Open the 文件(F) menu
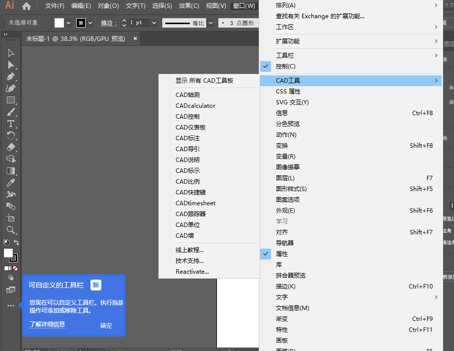Image resolution: width=454 pixels, height=351 pixels. click(x=55, y=6)
